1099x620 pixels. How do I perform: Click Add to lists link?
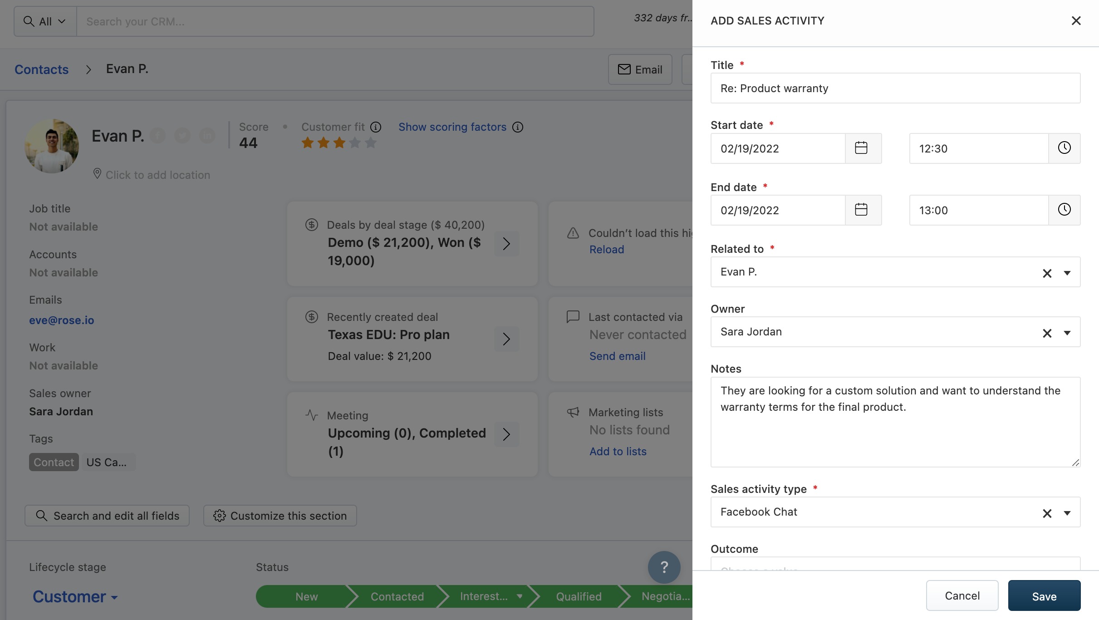click(x=618, y=452)
